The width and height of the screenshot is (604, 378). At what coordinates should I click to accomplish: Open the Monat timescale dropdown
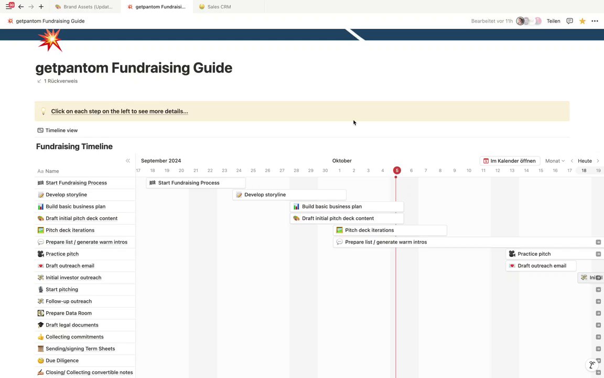click(x=555, y=161)
